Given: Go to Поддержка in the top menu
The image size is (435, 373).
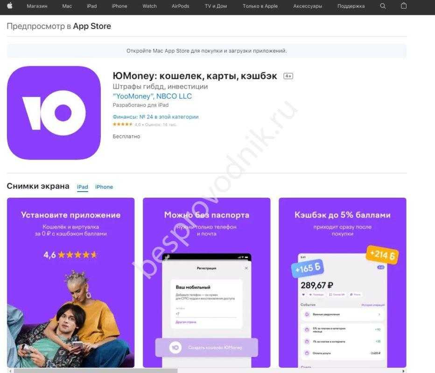Looking at the screenshot, I should pos(351,6).
